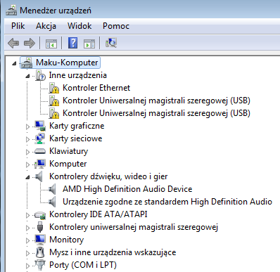Select the Karty graficzne label
Viewport: 280px width, 272px height.
click(x=77, y=126)
